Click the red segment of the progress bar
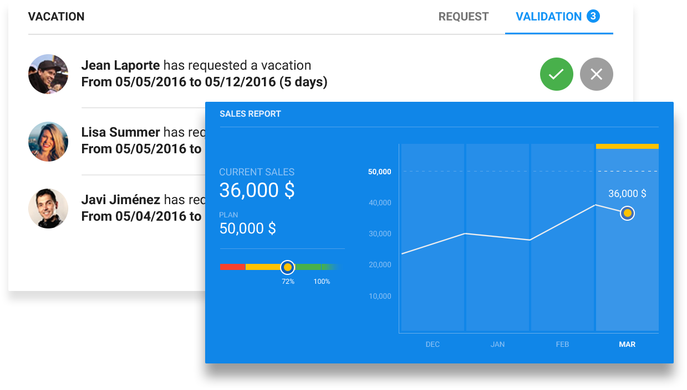Image resolution: width=687 pixels, height=390 pixels. [233, 267]
